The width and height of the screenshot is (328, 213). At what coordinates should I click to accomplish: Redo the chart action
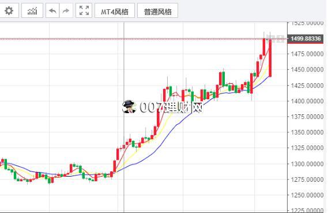pyautogui.click(x=66, y=11)
